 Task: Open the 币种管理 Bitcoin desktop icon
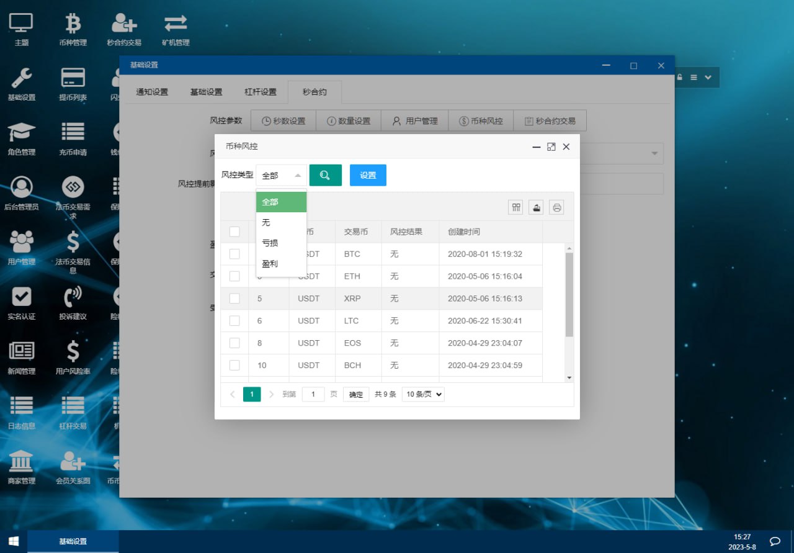pyautogui.click(x=73, y=29)
